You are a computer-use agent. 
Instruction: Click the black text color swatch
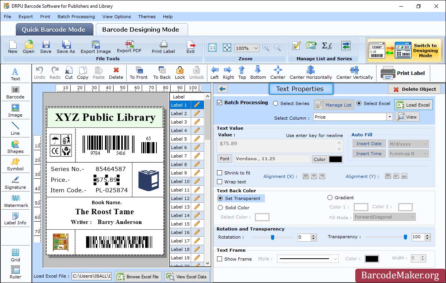tap(335, 159)
